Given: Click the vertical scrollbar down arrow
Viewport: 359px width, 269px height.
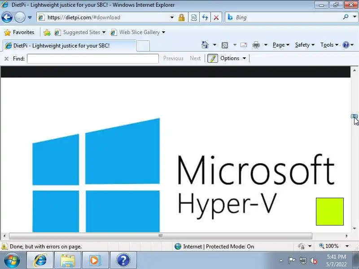Looking at the screenshot, I should [x=355, y=229].
